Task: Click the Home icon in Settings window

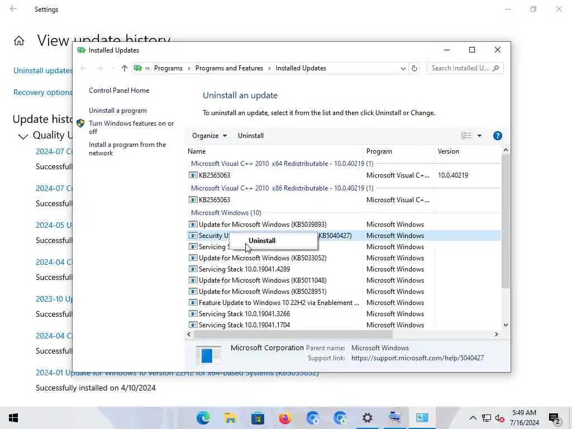Action: click(x=19, y=40)
